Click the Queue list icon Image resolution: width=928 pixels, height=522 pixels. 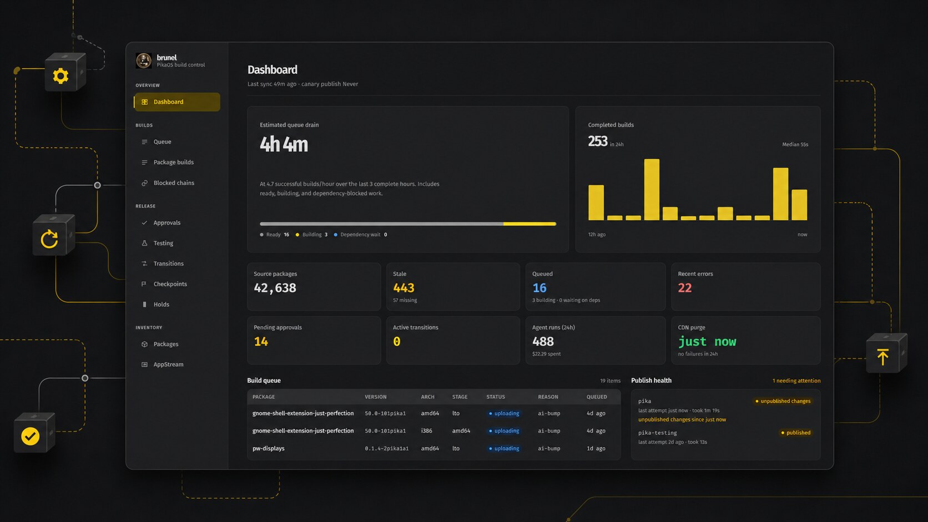click(x=144, y=142)
